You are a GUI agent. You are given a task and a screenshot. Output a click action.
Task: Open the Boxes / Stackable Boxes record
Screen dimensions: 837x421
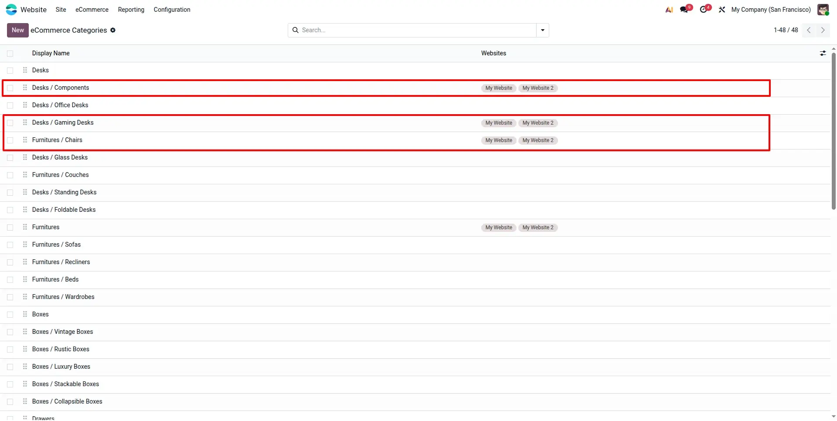click(65, 384)
